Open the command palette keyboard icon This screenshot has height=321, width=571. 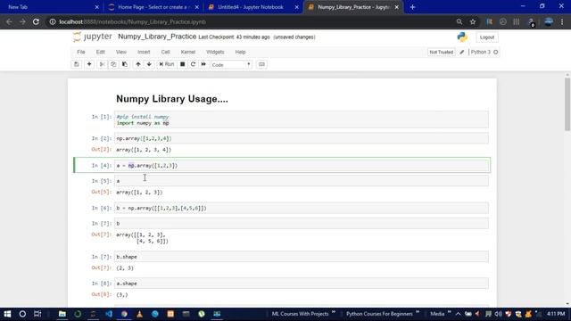coord(261,64)
